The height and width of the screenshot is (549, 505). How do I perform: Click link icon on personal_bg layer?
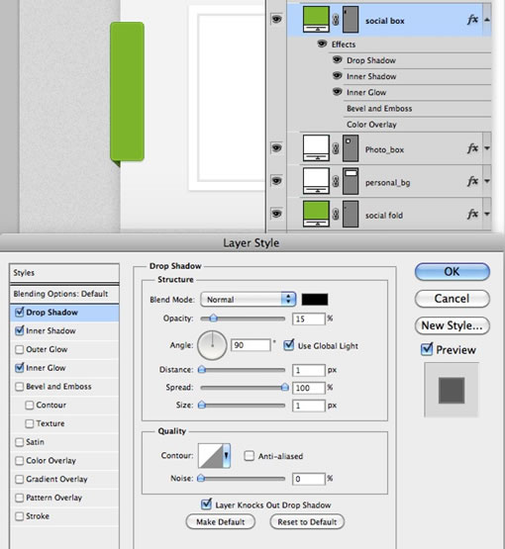(336, 181)
